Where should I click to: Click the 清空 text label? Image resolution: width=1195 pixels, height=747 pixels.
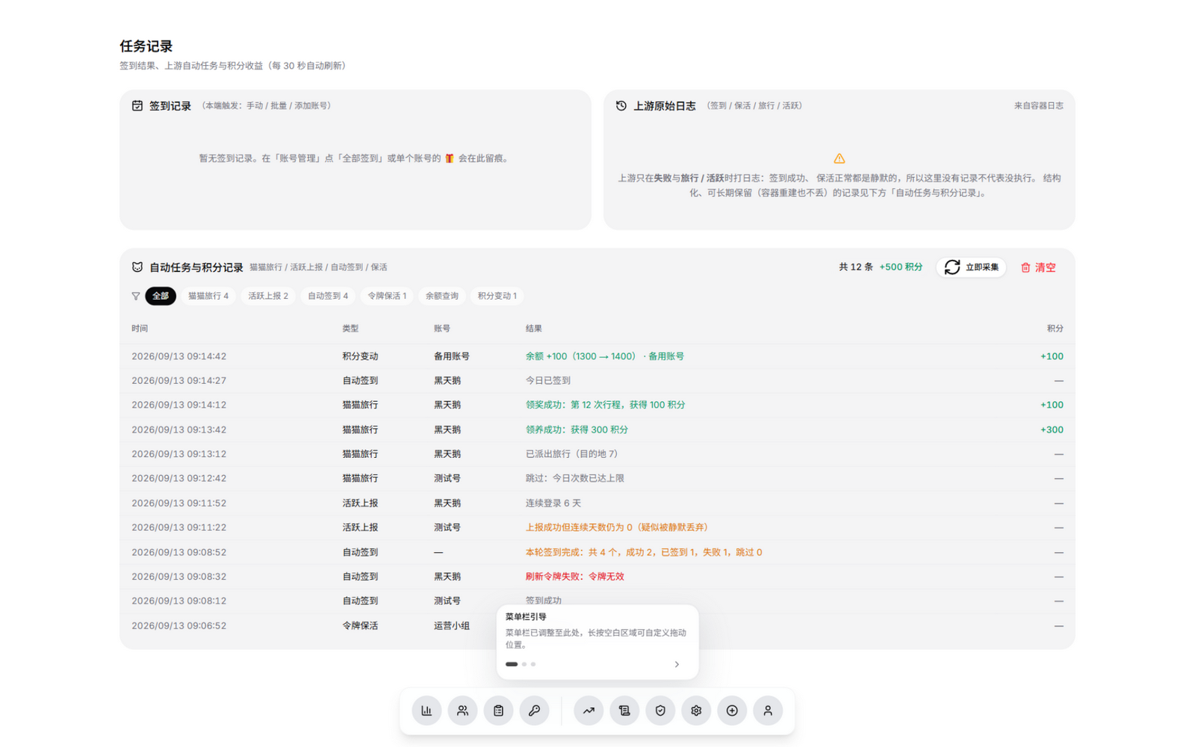click(1046, 267)
